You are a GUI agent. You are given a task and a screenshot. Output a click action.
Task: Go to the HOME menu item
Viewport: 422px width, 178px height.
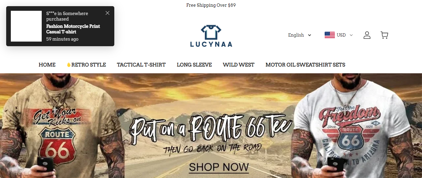coord(47,65)
